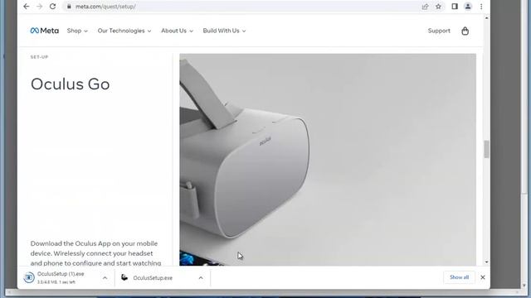This screenshot has height=298, width=531.
Task: Click the browser forward arrow
Action: click(39, 7)
